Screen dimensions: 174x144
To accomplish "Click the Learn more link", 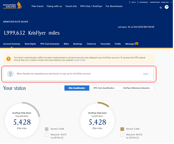I will tap(80, 60).
